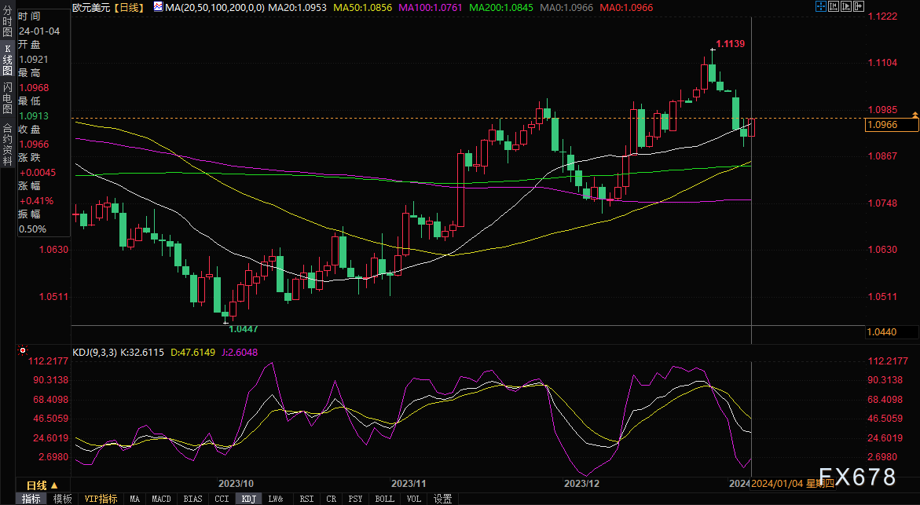Screen dimensions: 920x505
Task: Toggle the crosshair cursor icon
Action: [x=820, y=6]
